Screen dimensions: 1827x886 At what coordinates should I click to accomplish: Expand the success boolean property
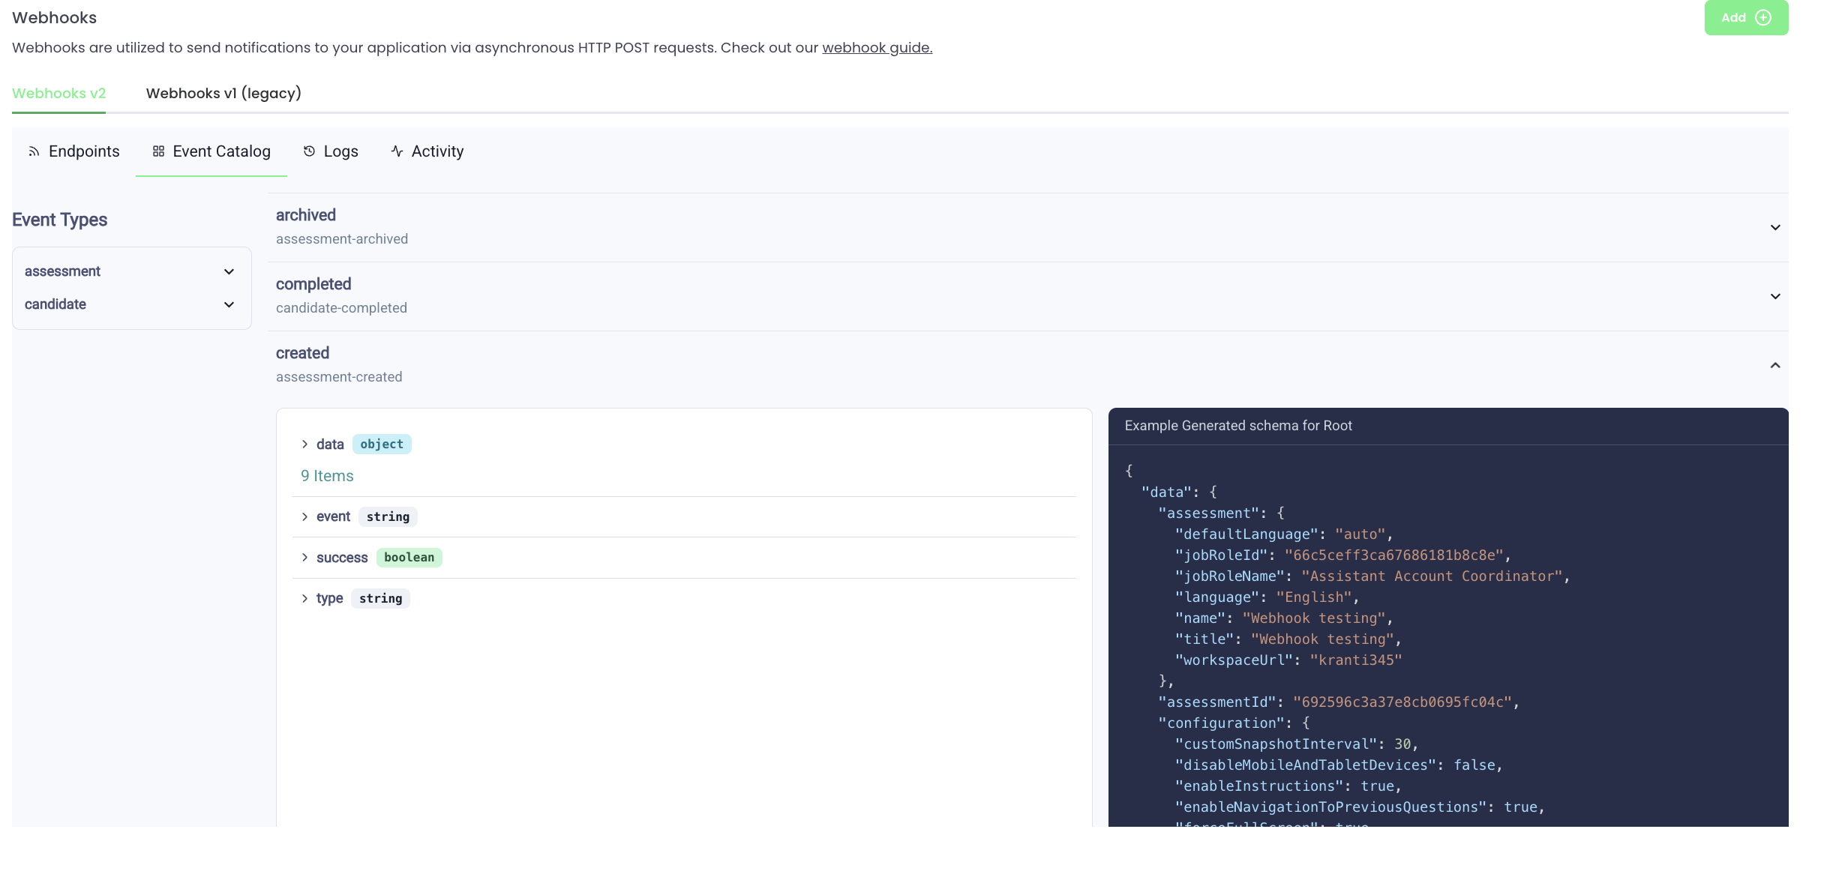[x=304, y=558]
